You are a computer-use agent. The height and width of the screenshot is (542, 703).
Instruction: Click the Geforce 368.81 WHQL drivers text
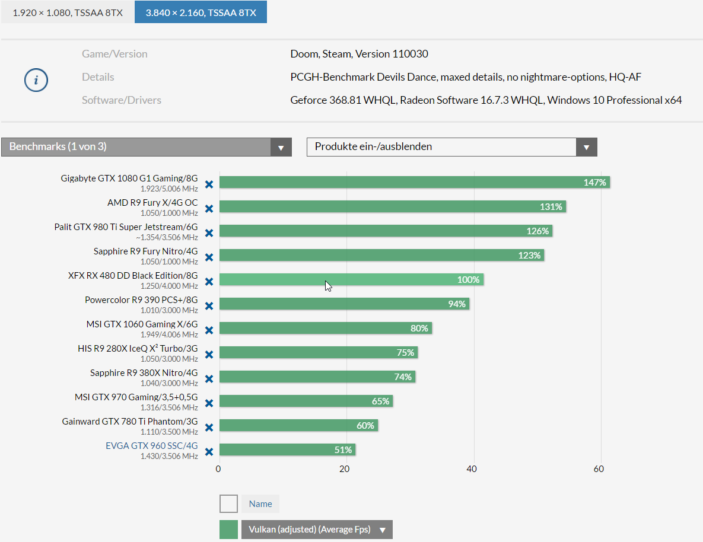click(486, 100)
